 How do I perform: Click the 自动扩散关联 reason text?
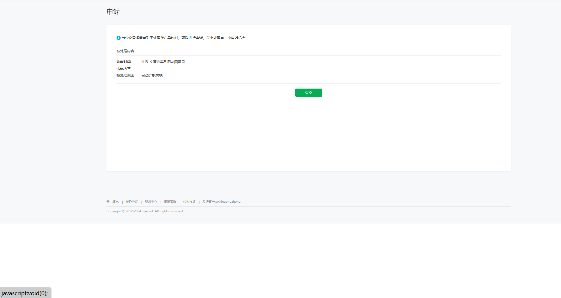pos(152,75)
